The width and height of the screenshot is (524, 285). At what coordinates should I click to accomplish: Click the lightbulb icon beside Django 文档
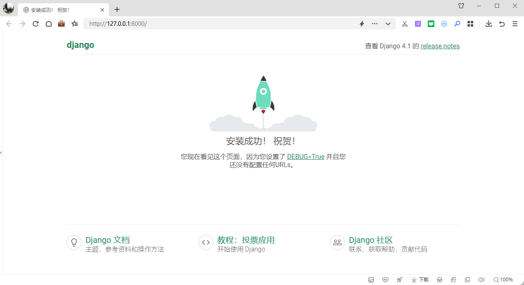(x=74, y=242)
